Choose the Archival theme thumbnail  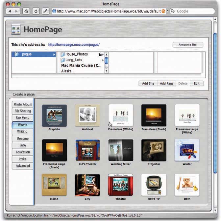pyautogui.click(x=87, y=115)
